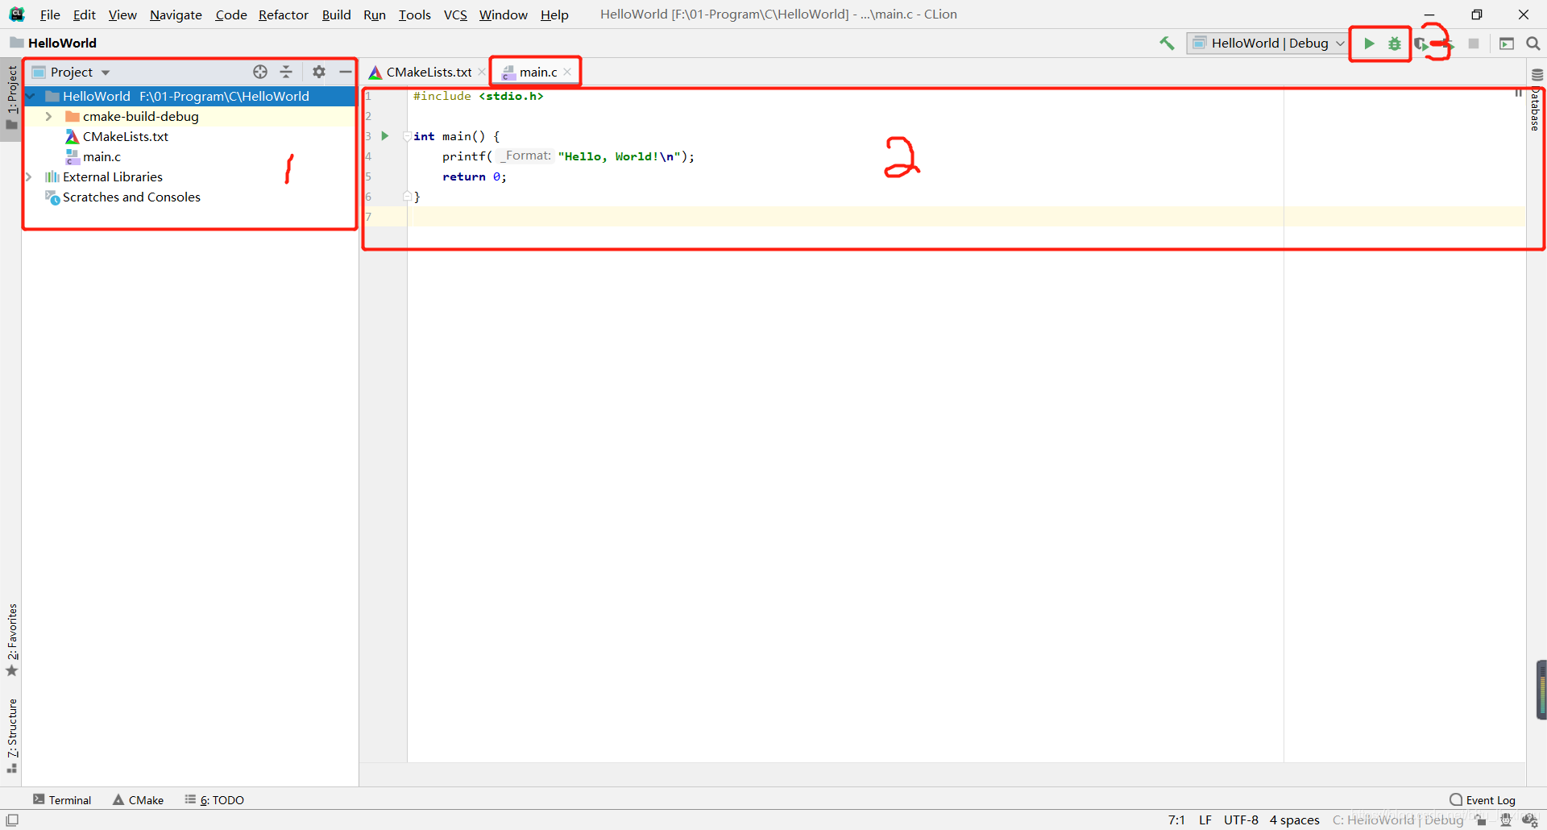The width and height of the screenshot is (1547, 830).
Task: Click the Build hammer icon
Action: coord(1167,44)
